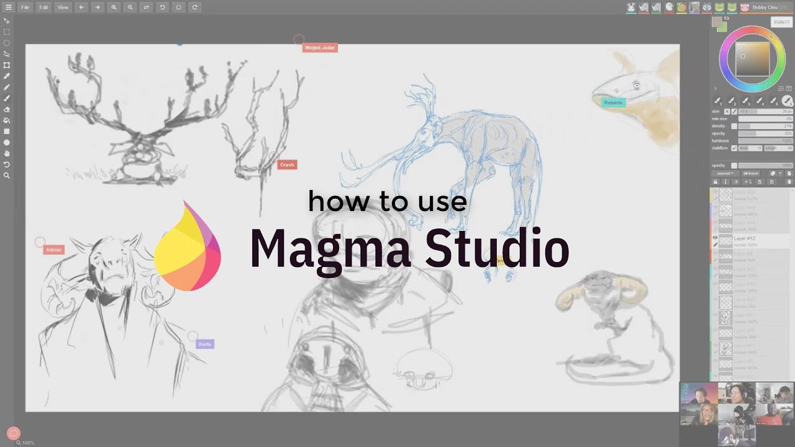
Task: Click the flip horizontal arrows button
Action: click(x=146, y=7)
